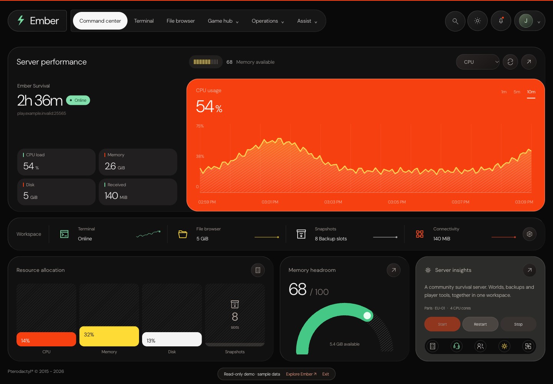This screenshot has width=553, height=384.
Task: Open the CPU metric dropdown
Action: pyautogui.click(x=478, y=62)
